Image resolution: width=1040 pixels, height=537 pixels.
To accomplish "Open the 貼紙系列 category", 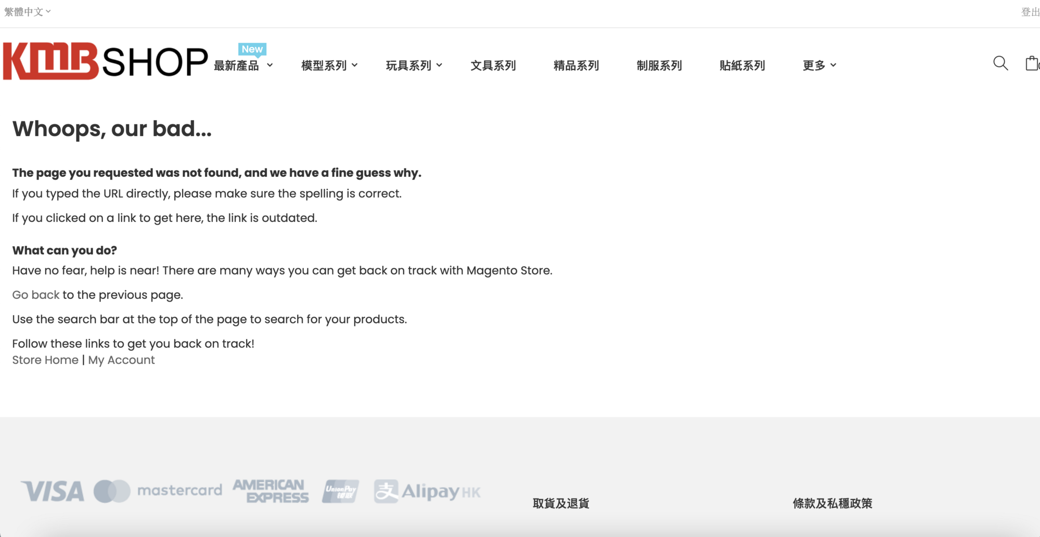I will point(742,66).
